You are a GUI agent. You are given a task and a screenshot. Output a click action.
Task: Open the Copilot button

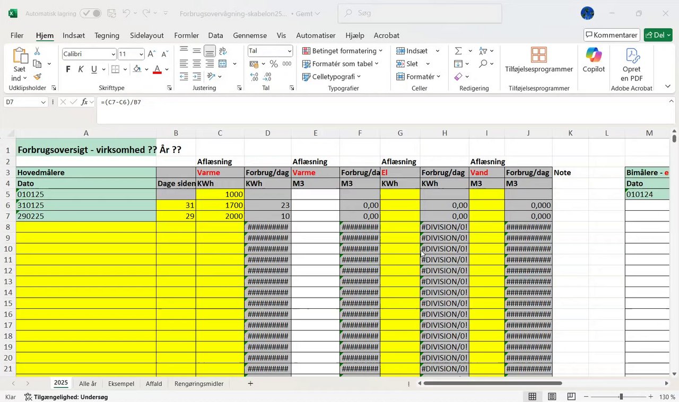coord(594,60)
